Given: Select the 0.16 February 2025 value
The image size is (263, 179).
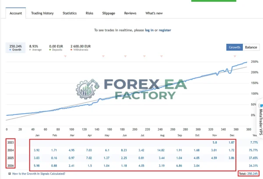Looking at the screenshot, I should click(x=54, y=158).
